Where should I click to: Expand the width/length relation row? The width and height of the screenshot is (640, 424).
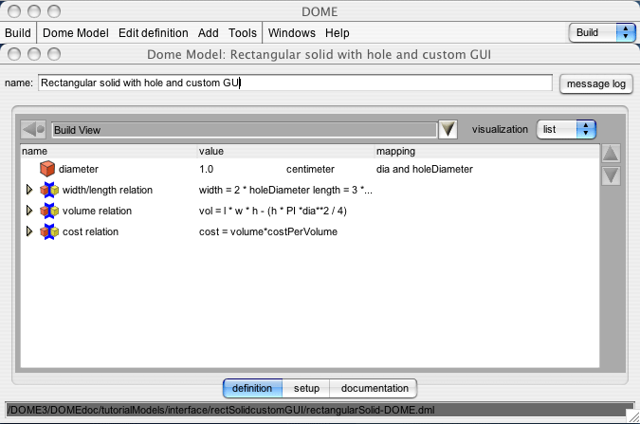(x=29, y=190)
